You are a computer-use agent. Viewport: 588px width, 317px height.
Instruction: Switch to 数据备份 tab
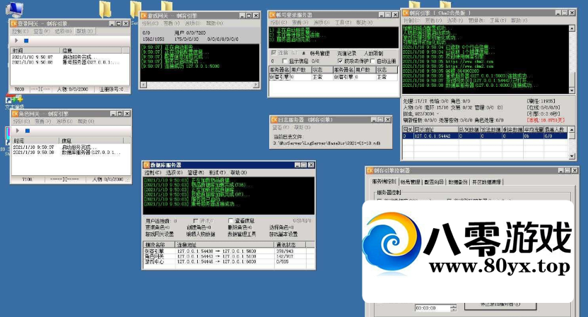pyautogui.click(x=457, y=182)
